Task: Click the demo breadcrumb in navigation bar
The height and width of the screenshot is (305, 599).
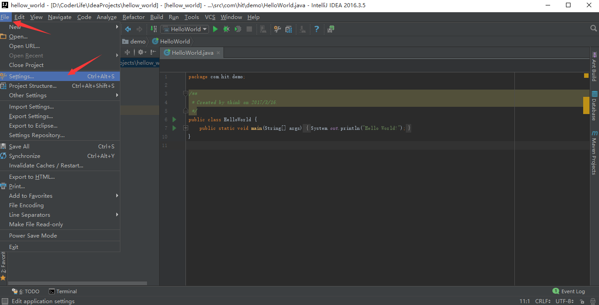Action: click(x=134, y=41)
